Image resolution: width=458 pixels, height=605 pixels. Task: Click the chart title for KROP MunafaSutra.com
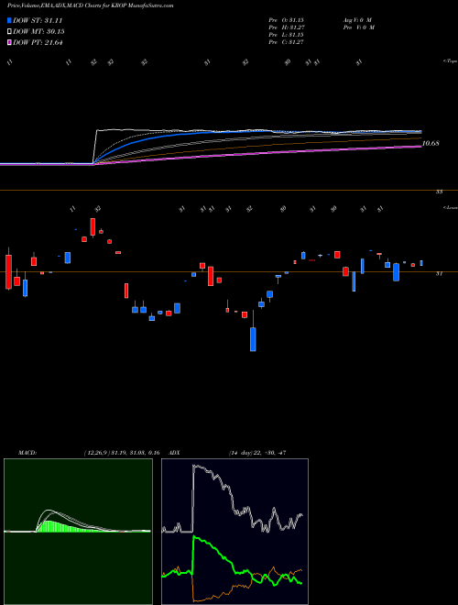tap(90, 5)
